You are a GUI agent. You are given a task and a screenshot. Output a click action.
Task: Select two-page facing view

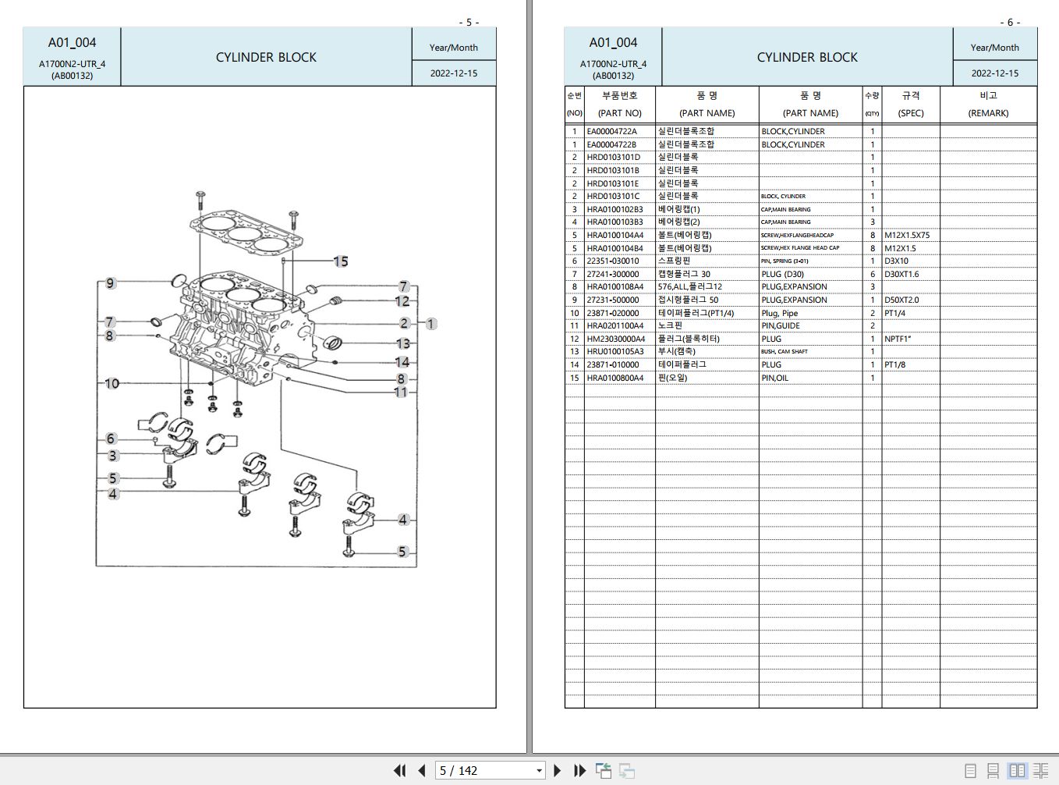[x=1017, y=771]
